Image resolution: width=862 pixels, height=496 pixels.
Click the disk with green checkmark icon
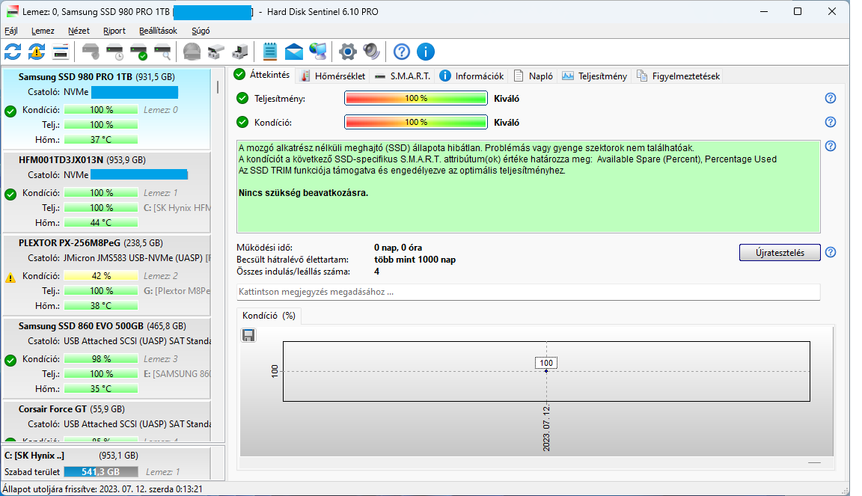click(139, 52)
